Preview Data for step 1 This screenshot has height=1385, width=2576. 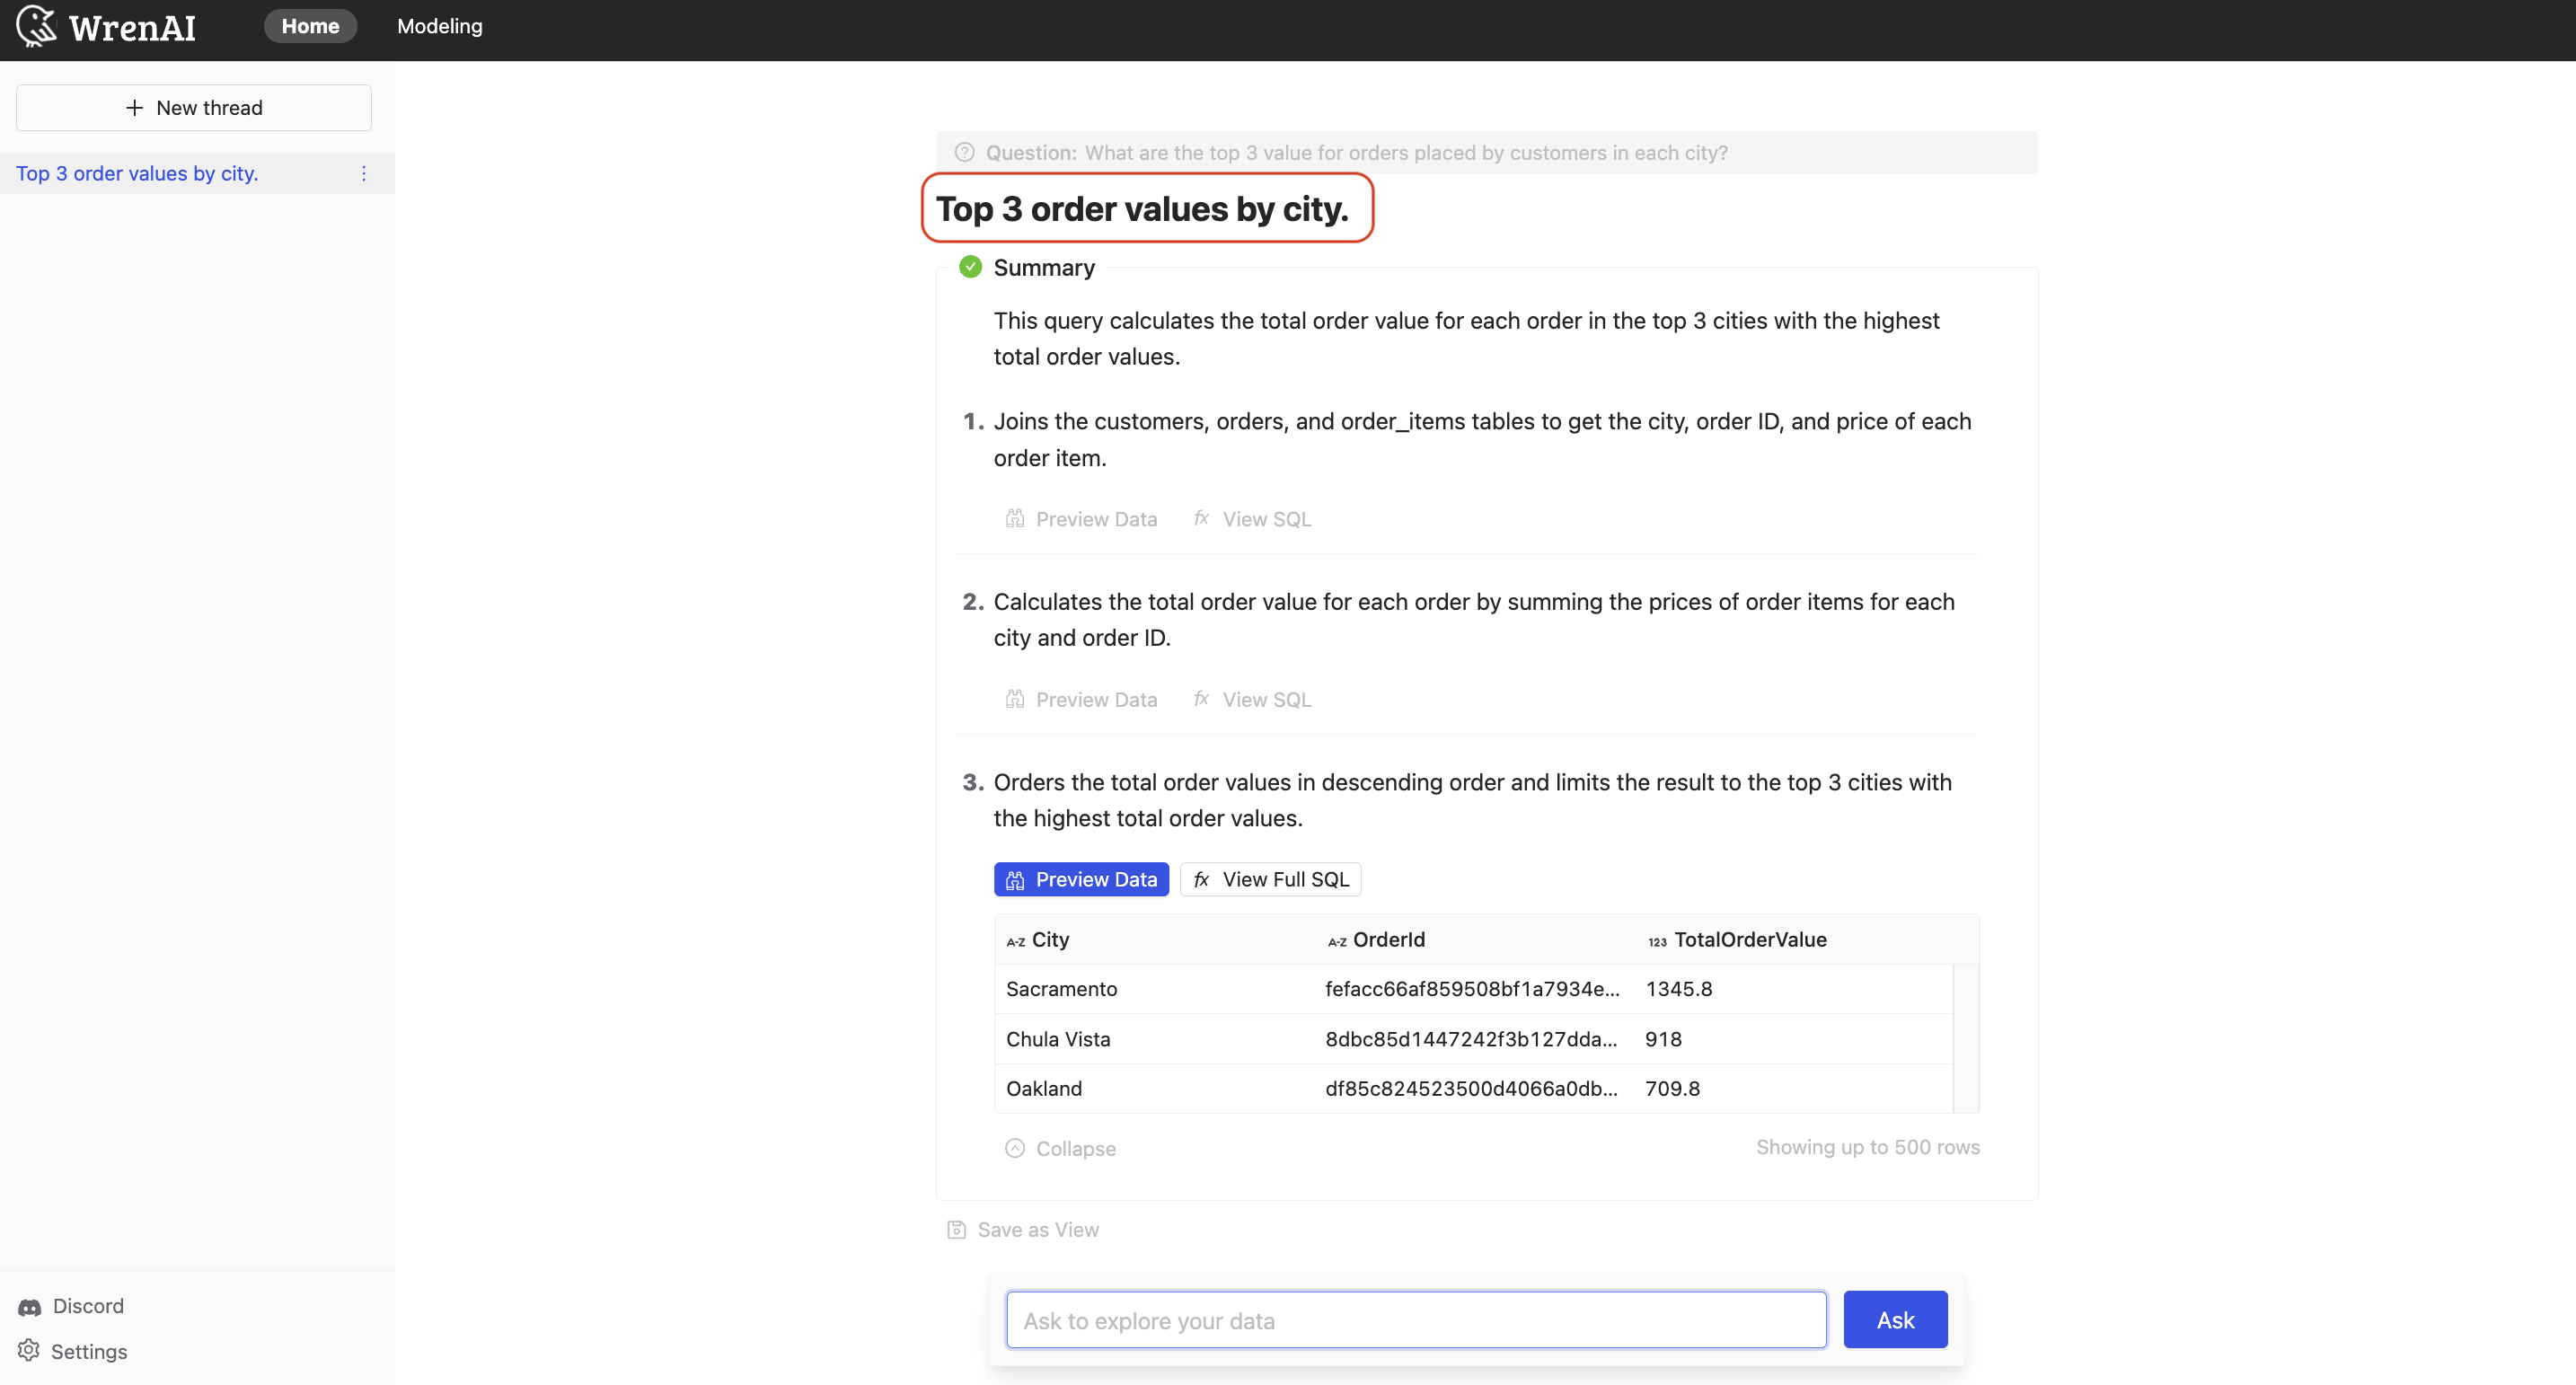coord(1081,519)
